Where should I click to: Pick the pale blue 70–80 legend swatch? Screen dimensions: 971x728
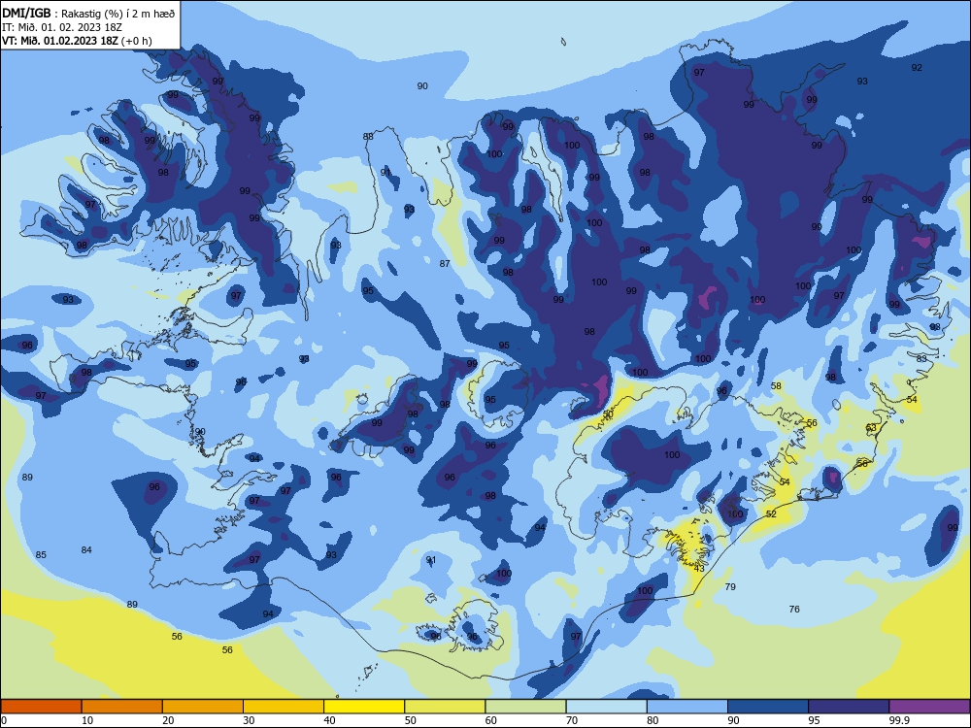coord(606,707)
